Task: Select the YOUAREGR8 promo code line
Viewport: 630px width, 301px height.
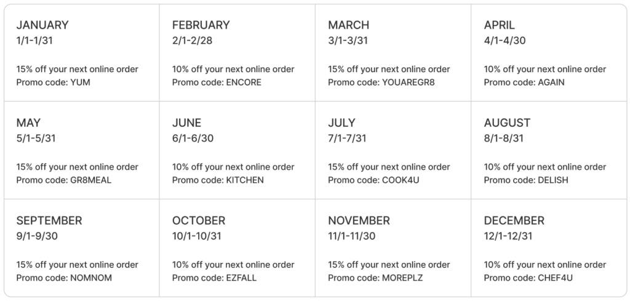Action: (x=381, y=82)
